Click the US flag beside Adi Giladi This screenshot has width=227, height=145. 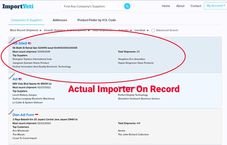click(30, 43)
